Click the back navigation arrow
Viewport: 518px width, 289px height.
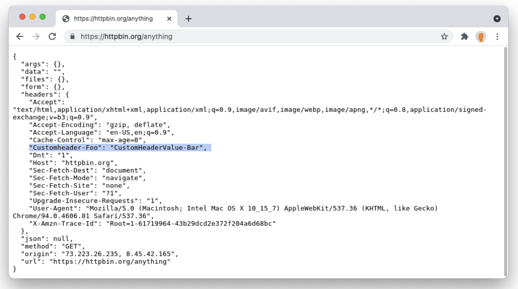click(19, 37)
